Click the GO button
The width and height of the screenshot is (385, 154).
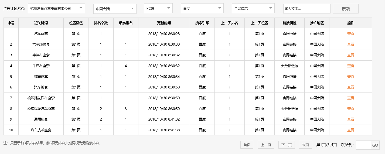[375, 145]
